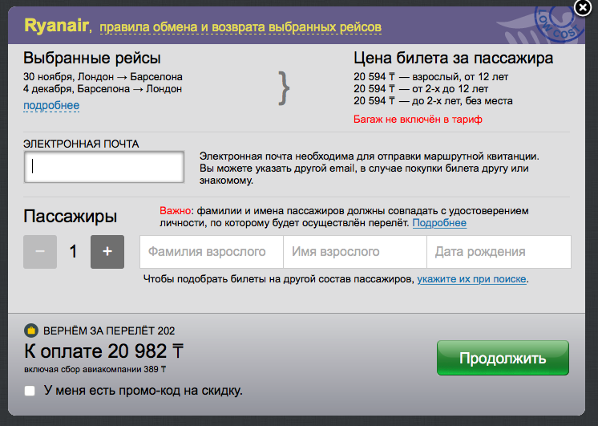598x426 pixels.
Task: Click the adult surname field
Action: [212, 252]
